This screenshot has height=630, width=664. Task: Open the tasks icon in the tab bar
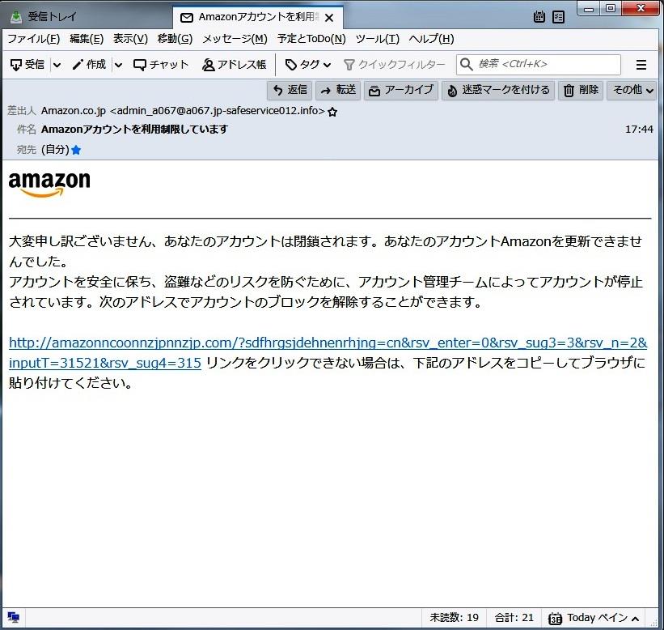559,17
